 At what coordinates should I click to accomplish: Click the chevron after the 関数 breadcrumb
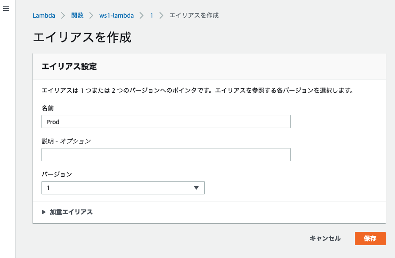point(91,15)
